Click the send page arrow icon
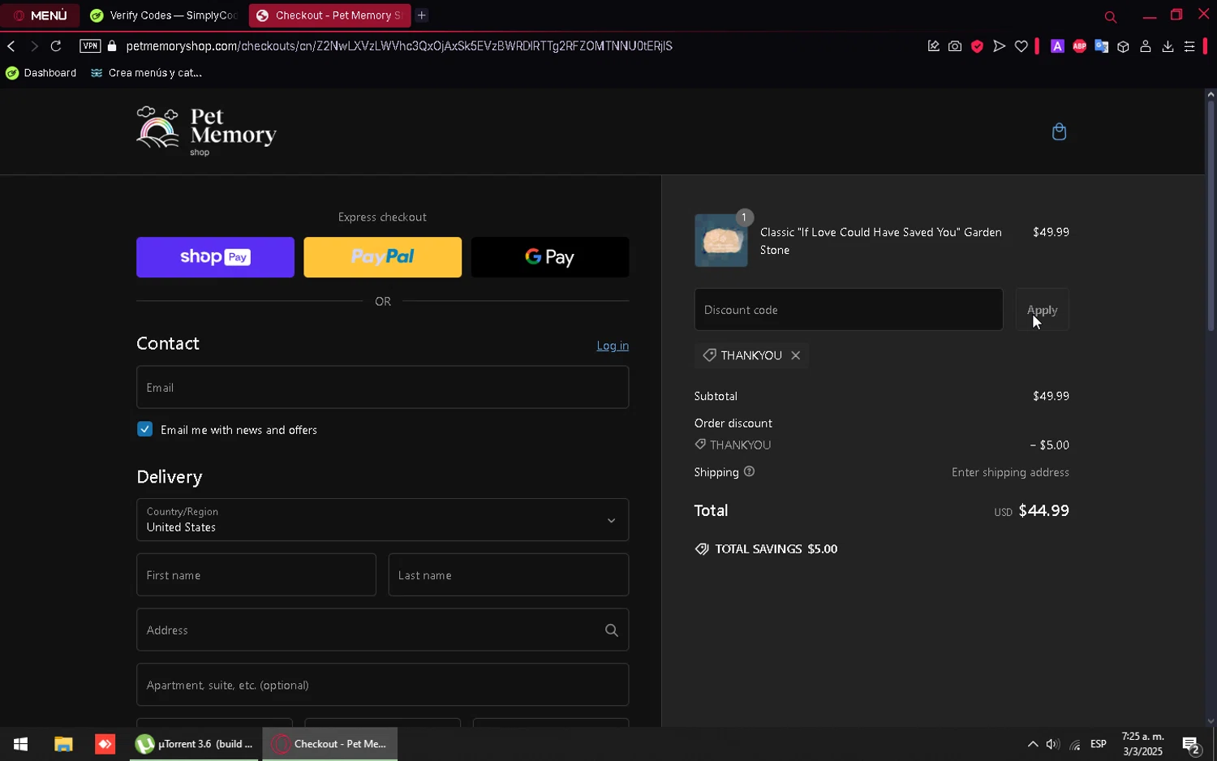 click(1000, 46)
